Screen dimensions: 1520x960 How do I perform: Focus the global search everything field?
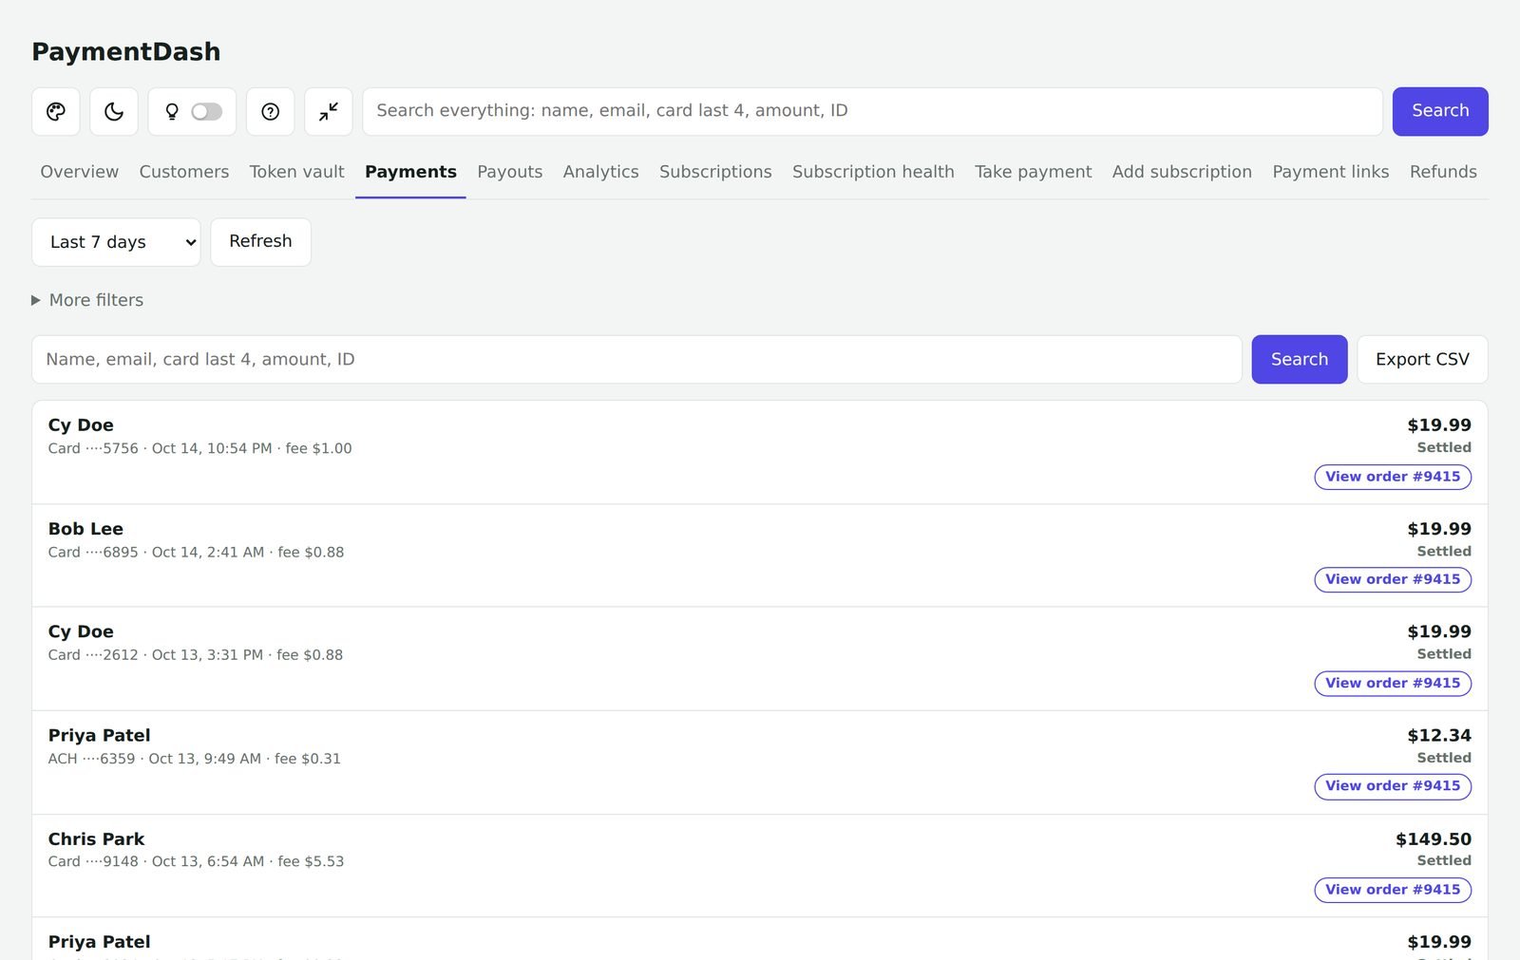click(872, 112)
